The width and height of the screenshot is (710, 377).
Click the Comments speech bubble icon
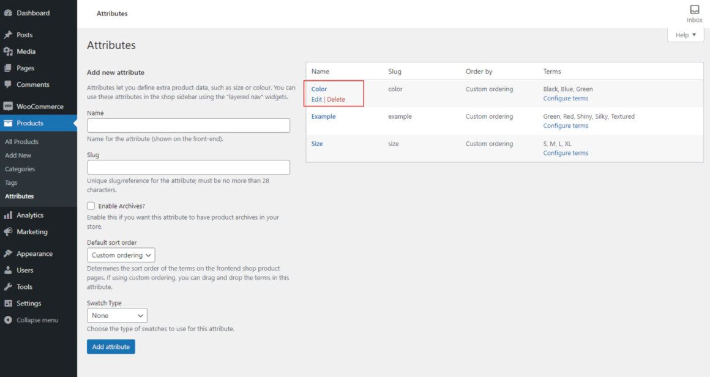pyautogui.click(x=8, y=84)
